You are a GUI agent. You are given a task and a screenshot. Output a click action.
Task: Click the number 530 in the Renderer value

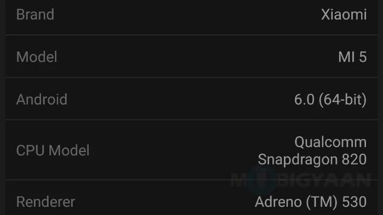tap(354, 202)
